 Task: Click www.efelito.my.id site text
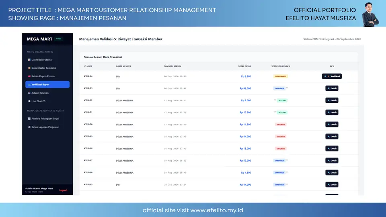(217, 210)
